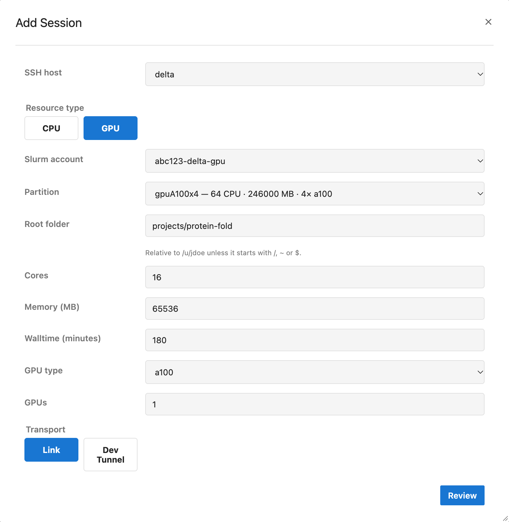This screenshot has height=522, width=509.
Task: Click the Walltime (minutes) label
Action: pos(63,338)
